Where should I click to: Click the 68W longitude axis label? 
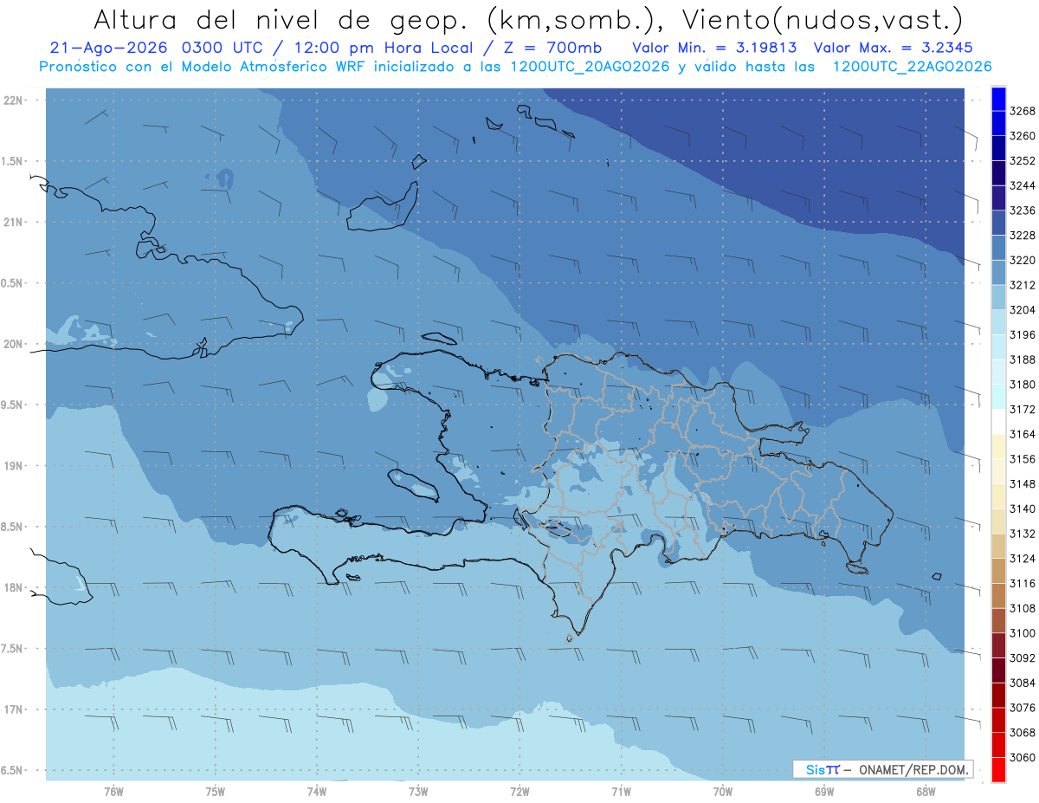coord(926,790)
